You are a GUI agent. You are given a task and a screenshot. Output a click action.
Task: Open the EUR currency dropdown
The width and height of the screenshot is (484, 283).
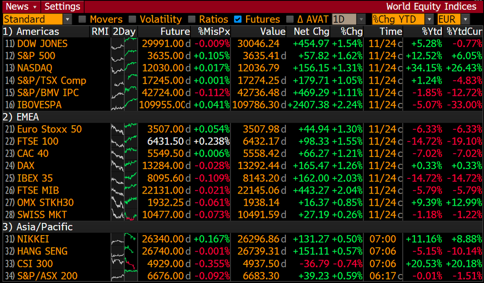click(x=453, y=19)
